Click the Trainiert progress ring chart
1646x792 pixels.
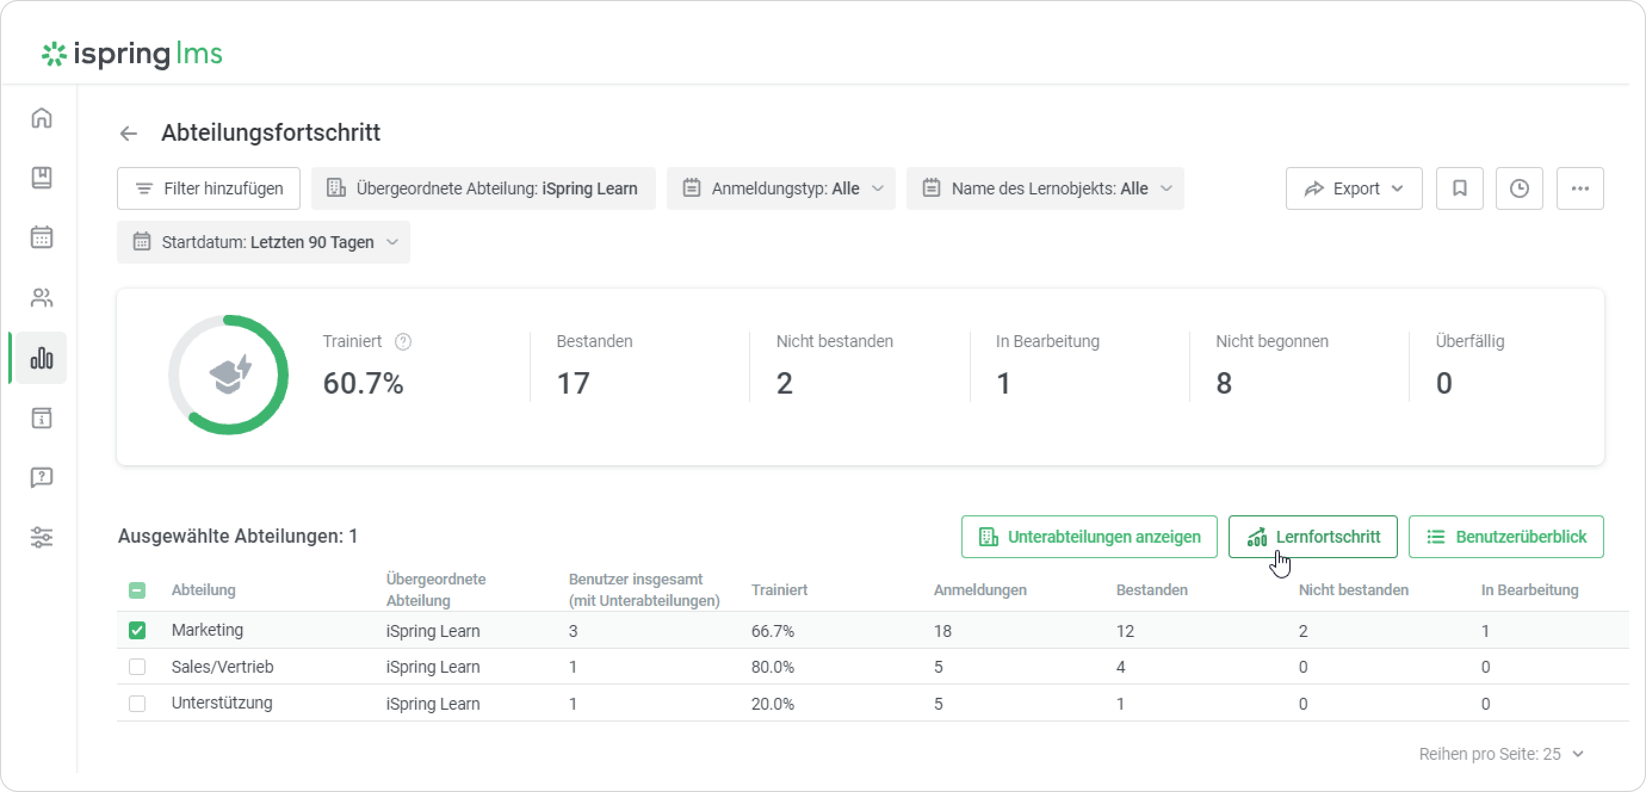tap(228, 375)
